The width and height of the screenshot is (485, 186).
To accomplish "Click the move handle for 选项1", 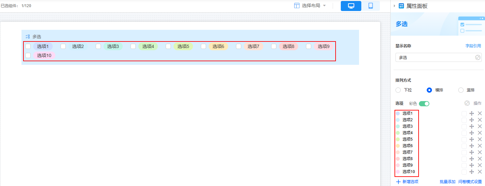I will [472, 113].
